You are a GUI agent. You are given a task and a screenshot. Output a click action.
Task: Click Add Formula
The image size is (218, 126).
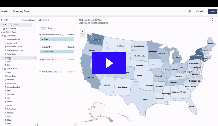coord(11,28)
